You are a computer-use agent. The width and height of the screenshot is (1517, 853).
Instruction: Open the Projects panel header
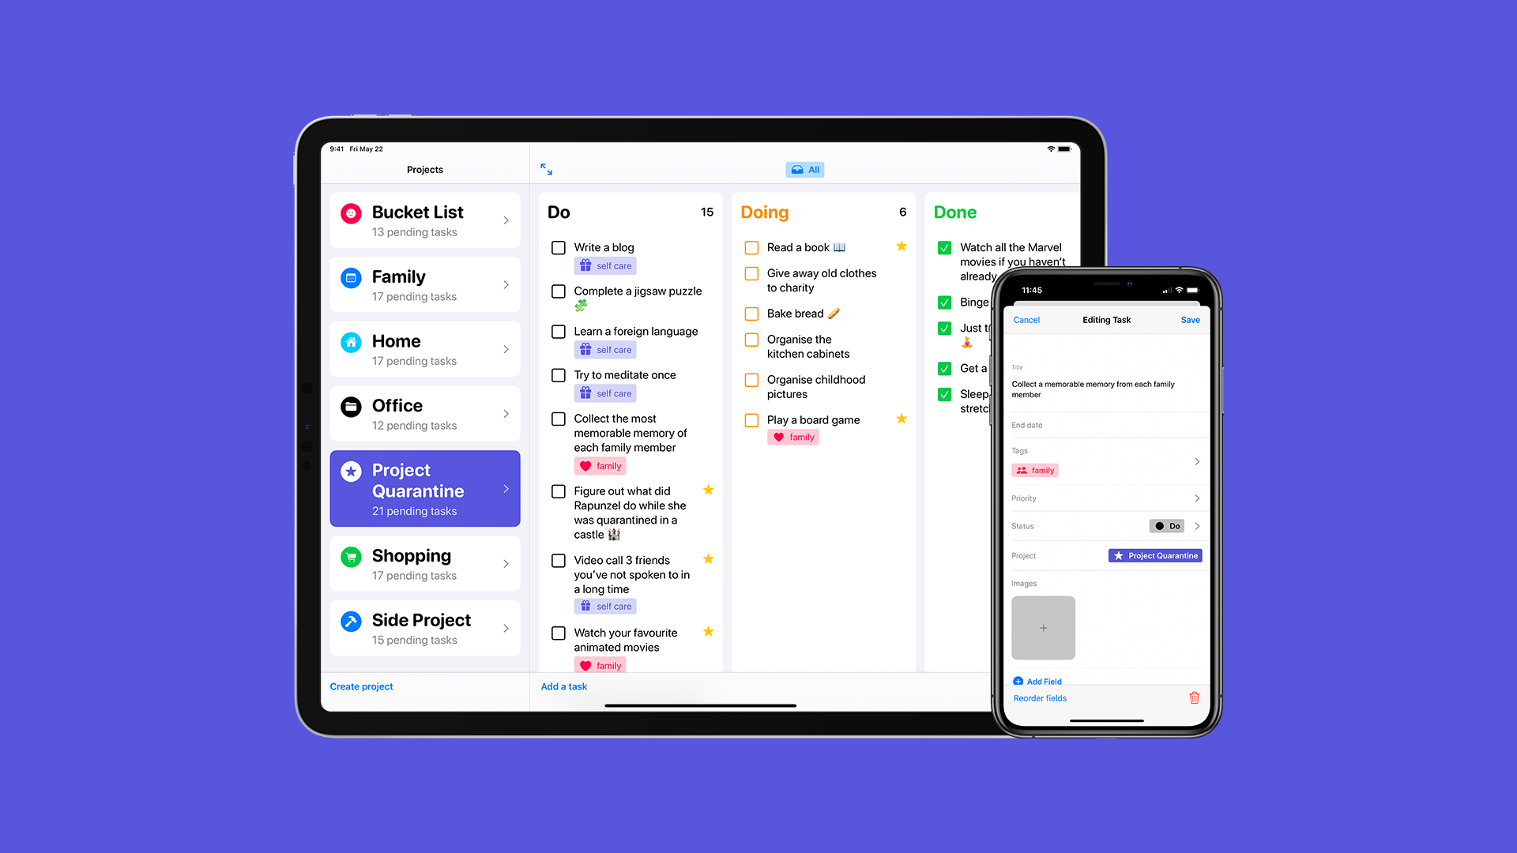click(424, 170)
